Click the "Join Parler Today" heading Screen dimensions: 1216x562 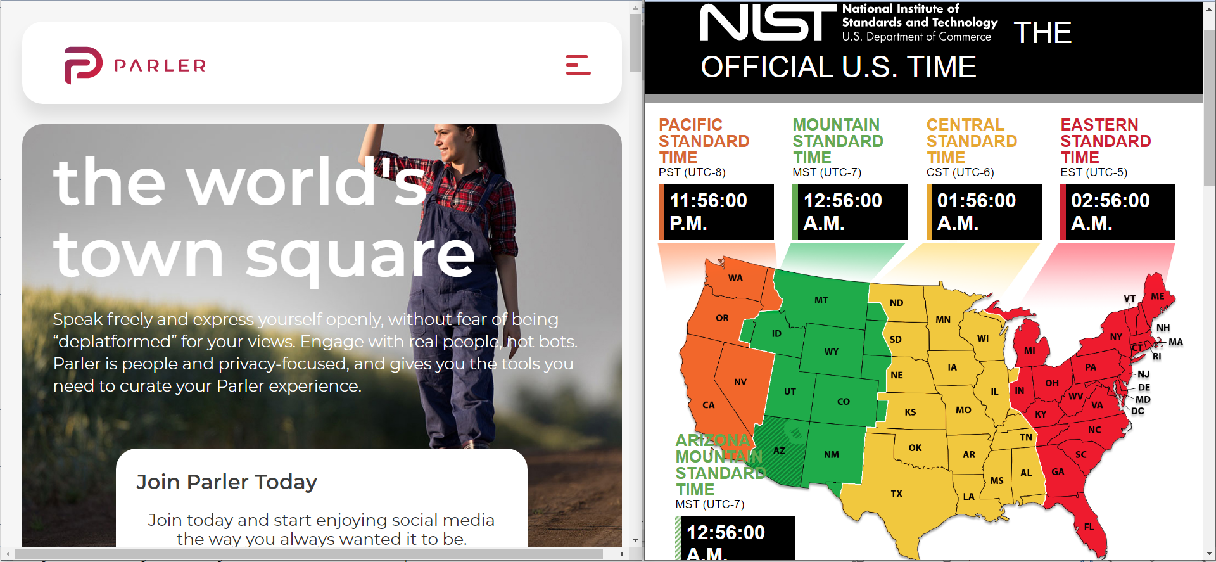coord(227,482)
